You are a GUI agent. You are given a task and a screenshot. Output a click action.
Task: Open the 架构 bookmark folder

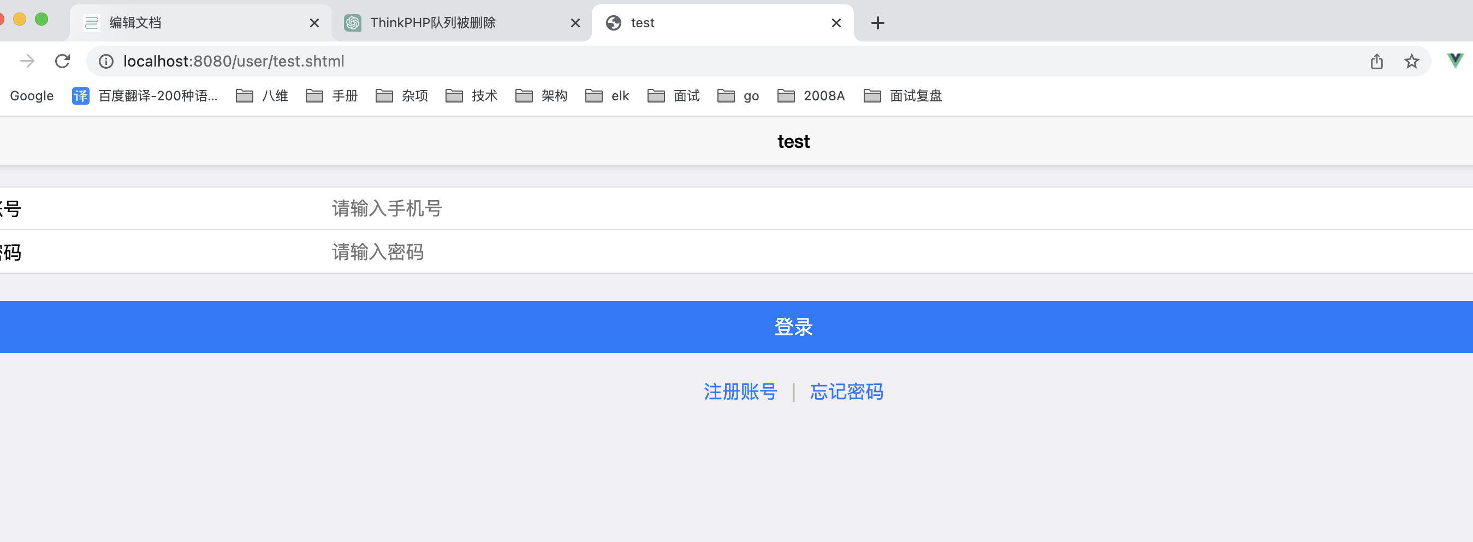click(541, 96)
